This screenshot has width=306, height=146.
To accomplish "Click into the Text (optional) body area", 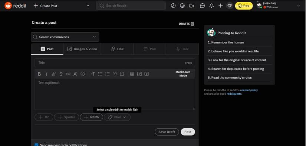I will [x=115, y=94].
